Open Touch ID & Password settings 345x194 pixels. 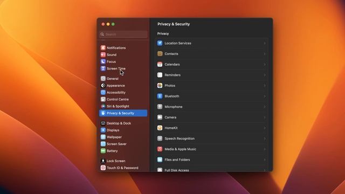click(x=123, y=168)
